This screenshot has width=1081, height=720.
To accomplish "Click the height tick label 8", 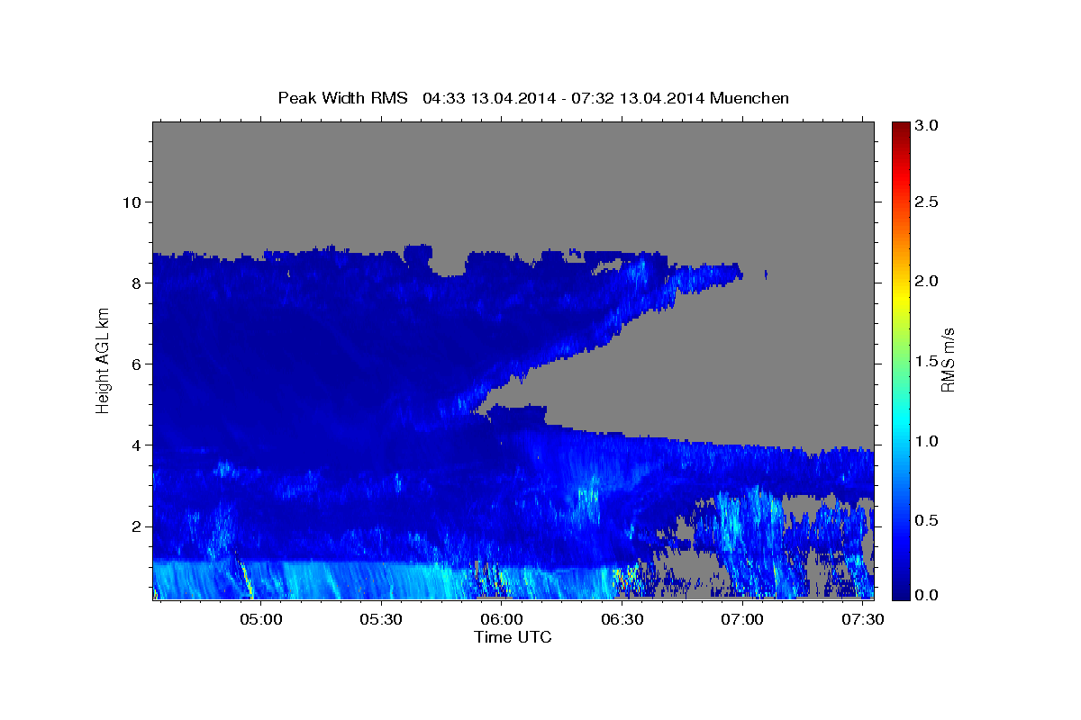I will pos(139,283).
